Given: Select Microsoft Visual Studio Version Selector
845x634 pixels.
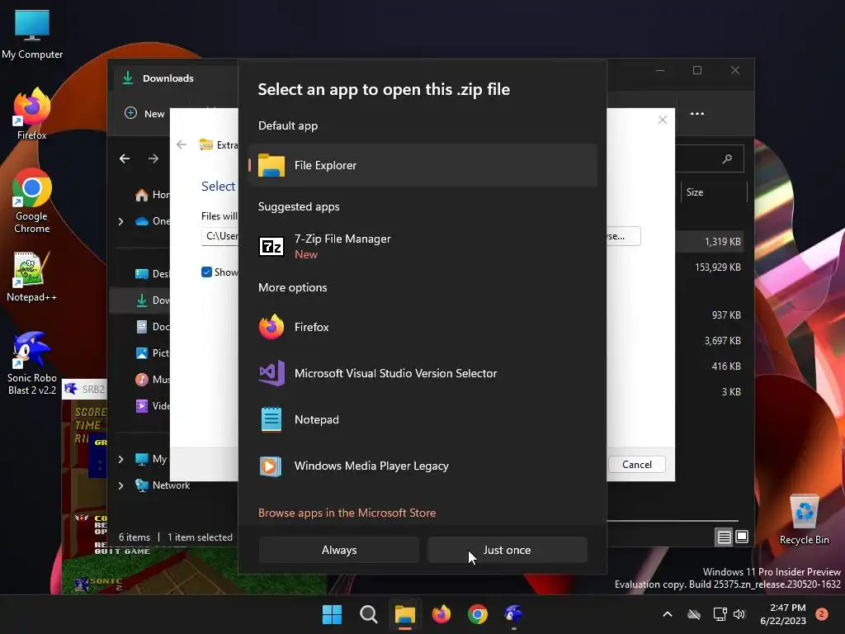Looking at the screenshot, I should pos(422,373).
